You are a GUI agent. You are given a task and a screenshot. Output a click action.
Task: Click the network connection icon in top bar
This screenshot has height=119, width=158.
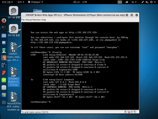143,2
